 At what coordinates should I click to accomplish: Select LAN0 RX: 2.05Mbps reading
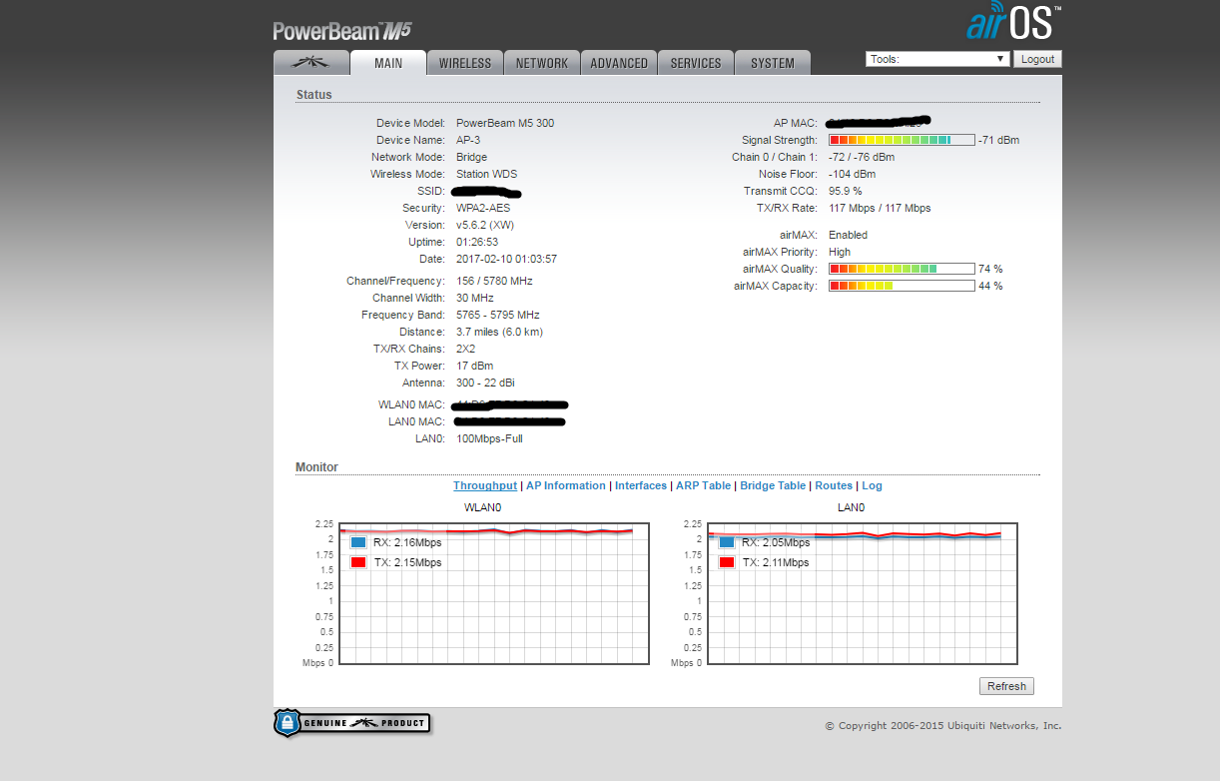[776, 542]
